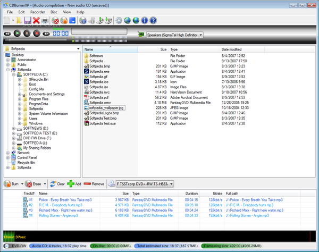The height and width of the screenshot is (252, 319).
Task: Expand the Administrator tree node
Action: (x=8, y=60)
